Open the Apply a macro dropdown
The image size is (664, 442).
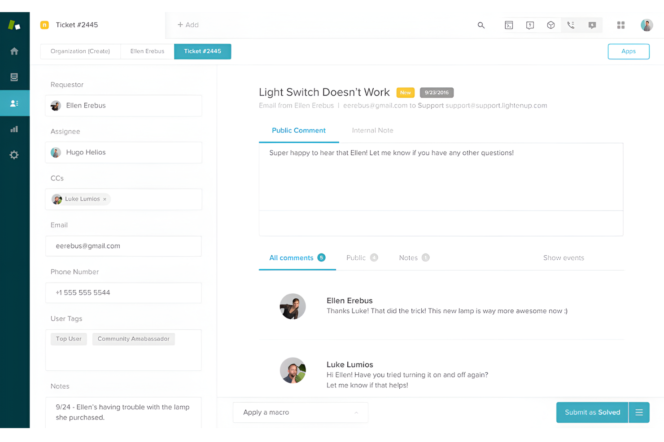click(x=300, y=412)
